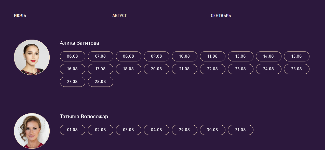
Task: Select the 20.08 date
Action: [x=157, y=69]
